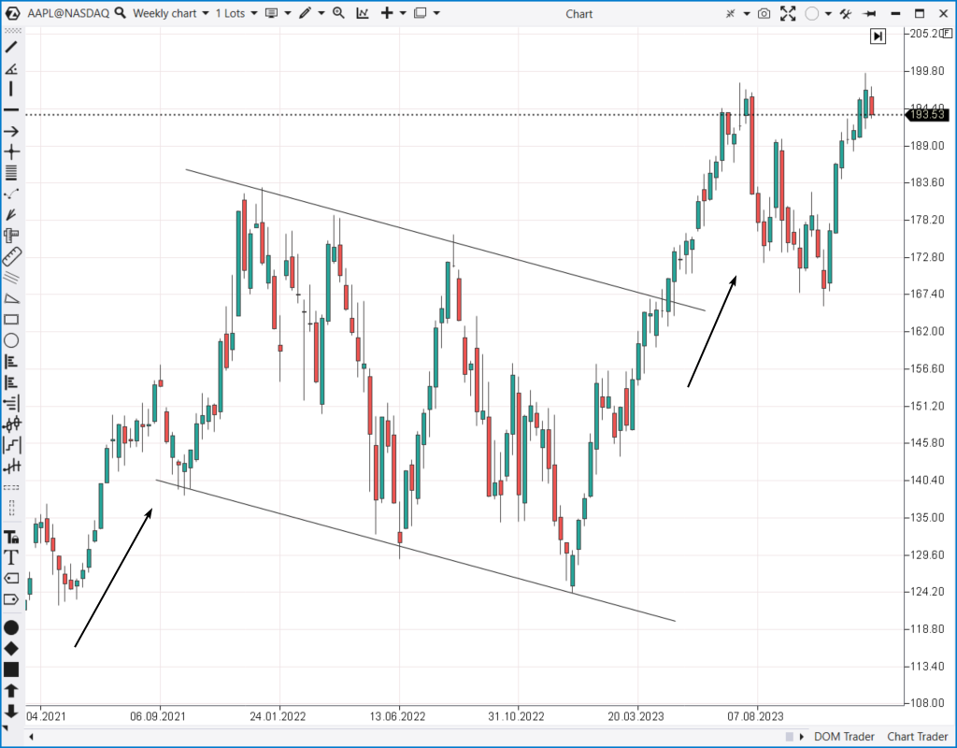
Task: Open chart settings with the wrench icon
Action: [845, 14]
